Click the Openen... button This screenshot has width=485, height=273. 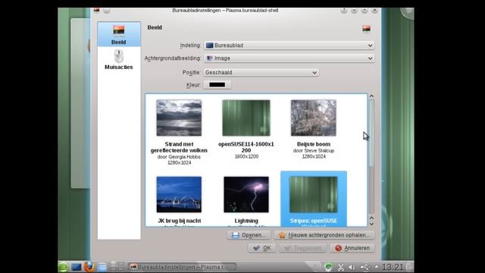pyautogui.click(x=249, y=235)
